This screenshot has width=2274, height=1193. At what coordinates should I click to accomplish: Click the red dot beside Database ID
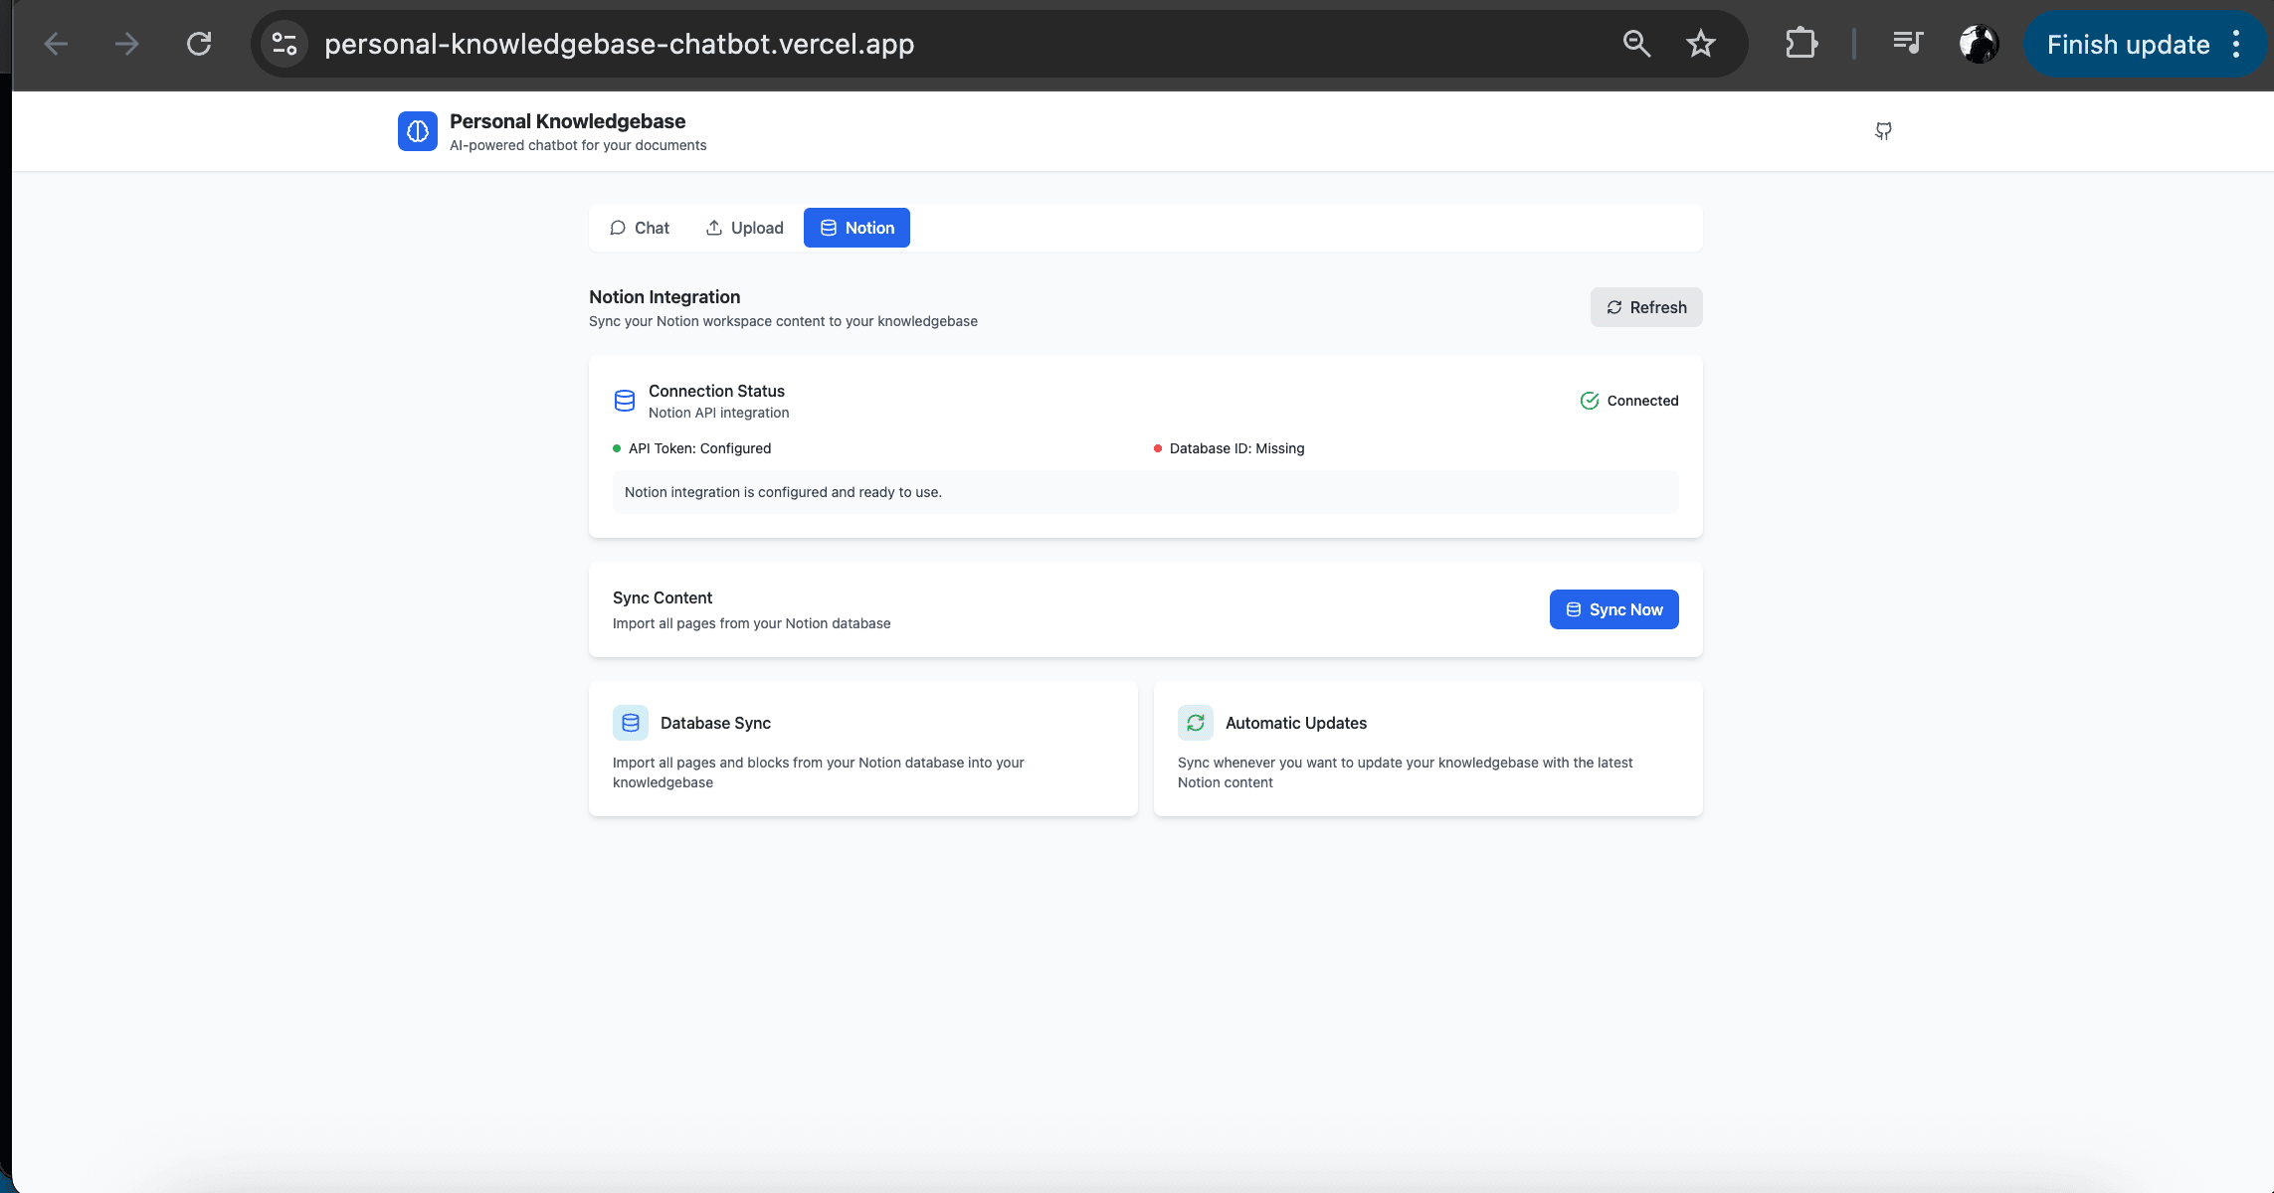1158,448
